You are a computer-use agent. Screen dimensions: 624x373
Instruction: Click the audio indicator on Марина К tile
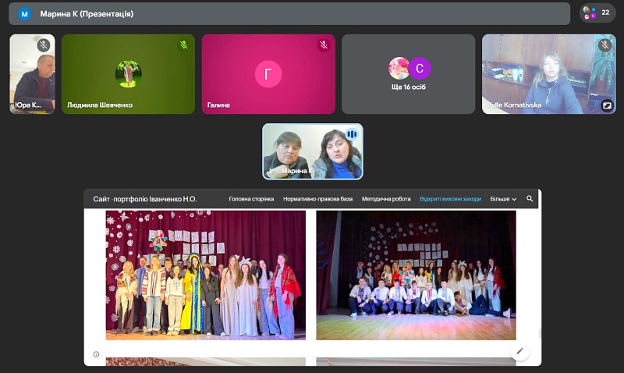point(351,134)
